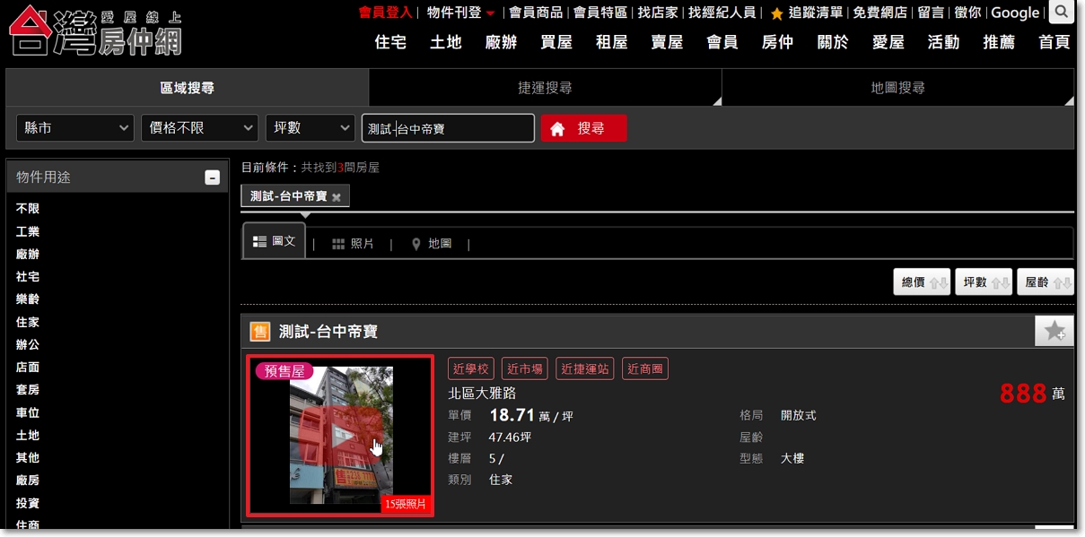Click the magnifier search icon at top right

click(1062, 13)
